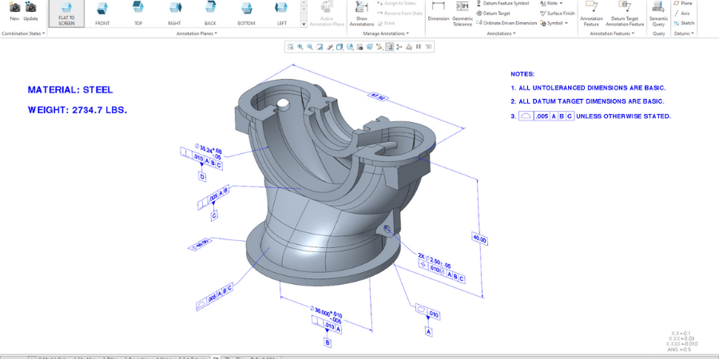Choose Surface Finish command
The height and width of the screenshot is (359, 719).
click(x=557, y=14)
